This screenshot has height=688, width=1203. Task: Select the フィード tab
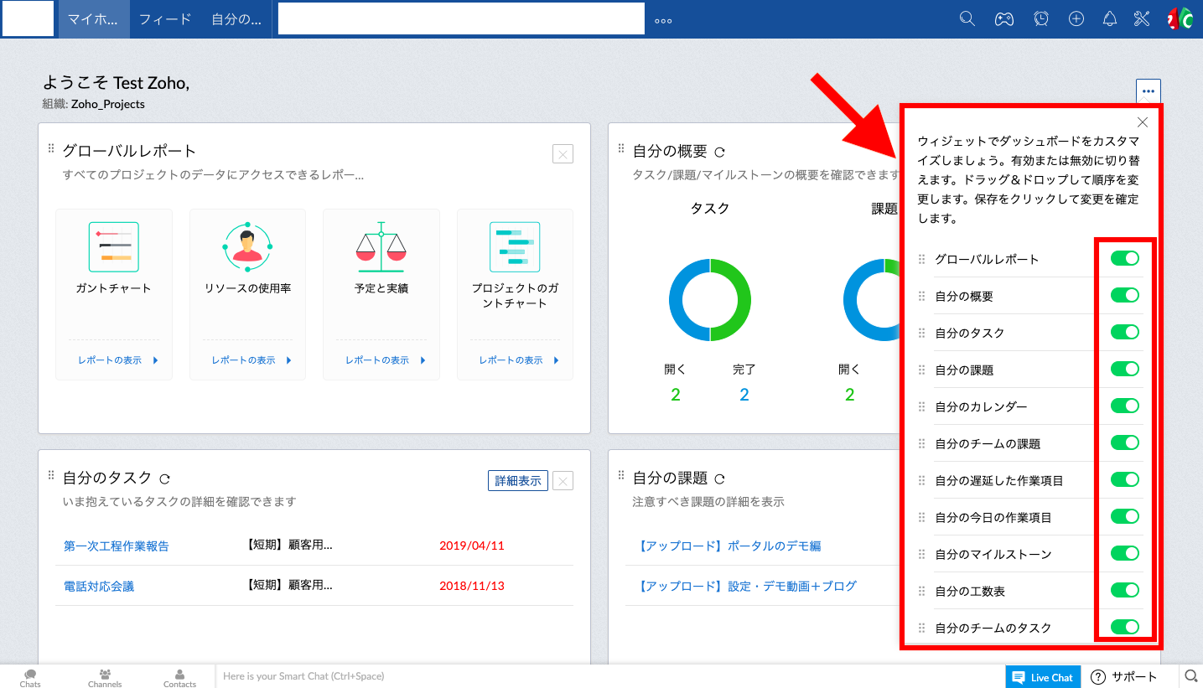click(x=165, y=19)
